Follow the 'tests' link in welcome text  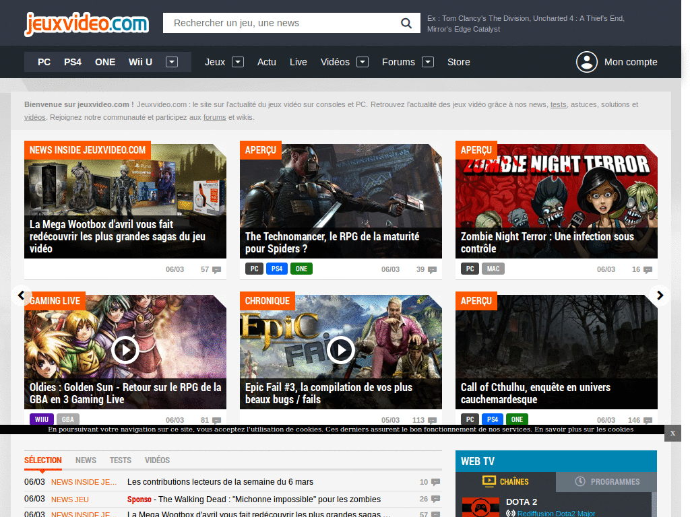tap(559, 104)
